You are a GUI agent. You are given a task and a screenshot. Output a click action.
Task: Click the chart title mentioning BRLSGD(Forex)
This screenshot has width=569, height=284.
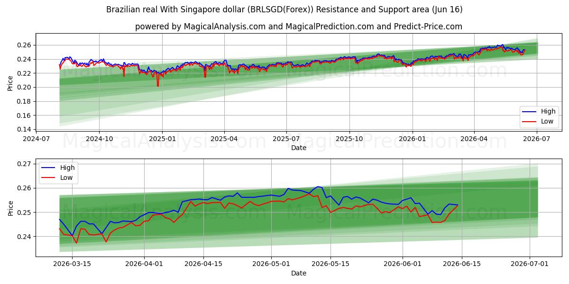coord(284,9)
